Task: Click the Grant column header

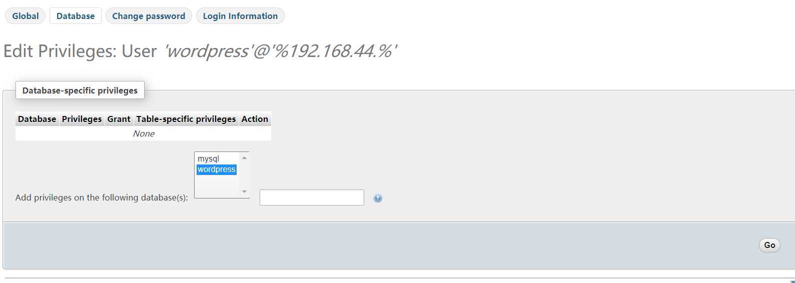Action: pyautogui.click(x=119, y=119)
